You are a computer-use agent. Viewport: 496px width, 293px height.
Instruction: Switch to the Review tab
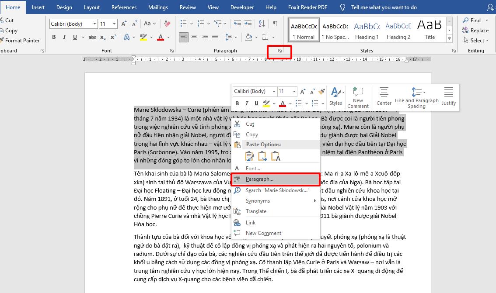click(x=188, y=7)
